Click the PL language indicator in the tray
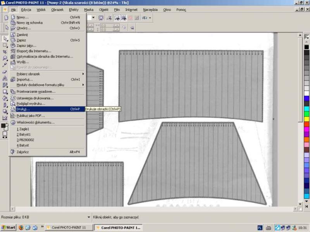Viewport: 310px width, 232px height. tap(260, 228)
